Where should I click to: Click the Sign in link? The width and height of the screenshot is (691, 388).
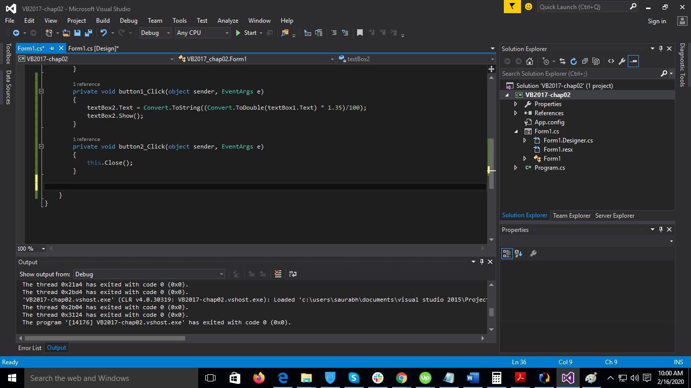point(657,21)
